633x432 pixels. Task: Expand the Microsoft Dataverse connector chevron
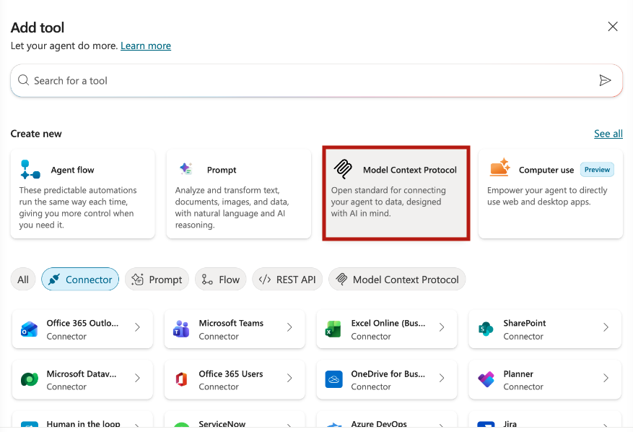point(138,378)
